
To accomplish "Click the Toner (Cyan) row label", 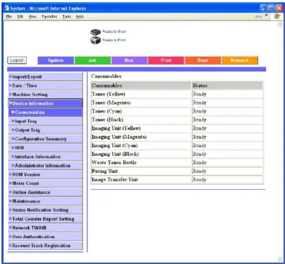I will pos(107,111).
